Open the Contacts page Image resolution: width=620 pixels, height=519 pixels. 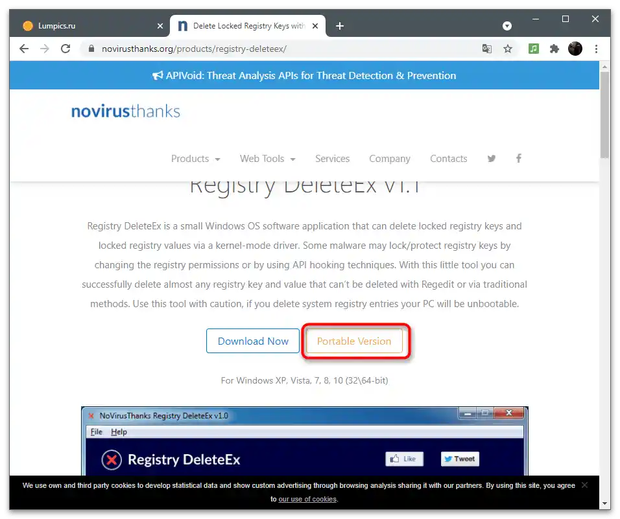pyautogui.click(x=448, y=159)
